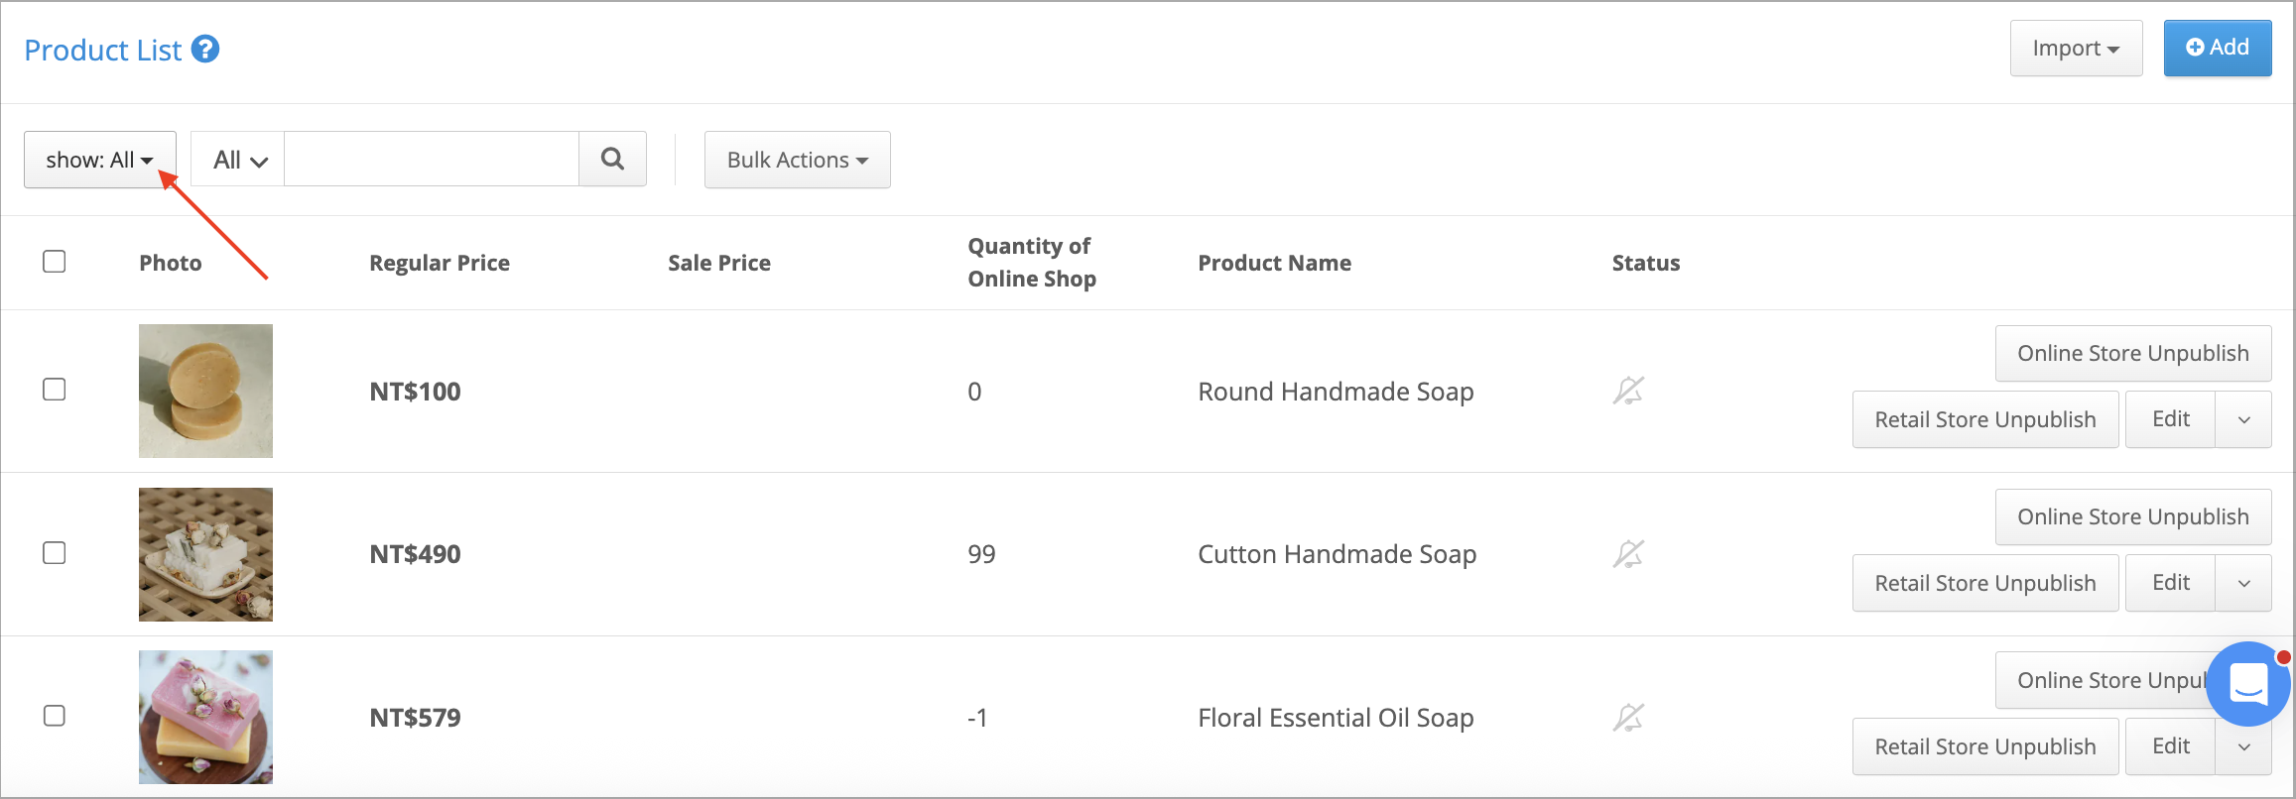The height and width of the screenshot is (799, 2296).
Task: Open the Product List help icon
Action: (x=205, y=49)
